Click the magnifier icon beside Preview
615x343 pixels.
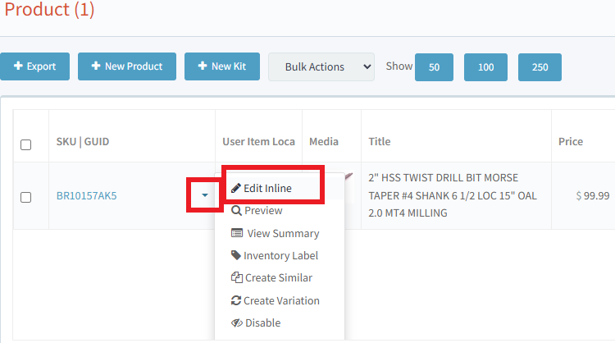pos(236,211)
